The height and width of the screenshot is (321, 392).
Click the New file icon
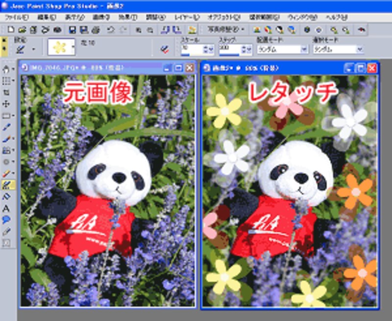pyautogui.click(x=11, y=30)
